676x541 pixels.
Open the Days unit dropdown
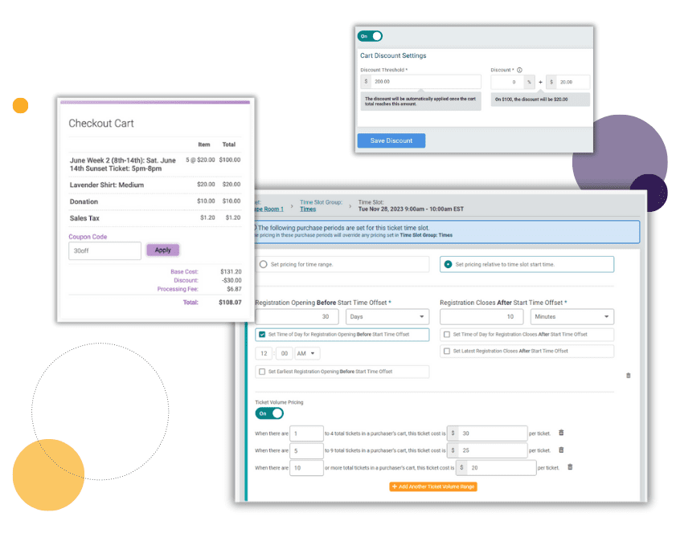tap(387, 317)
